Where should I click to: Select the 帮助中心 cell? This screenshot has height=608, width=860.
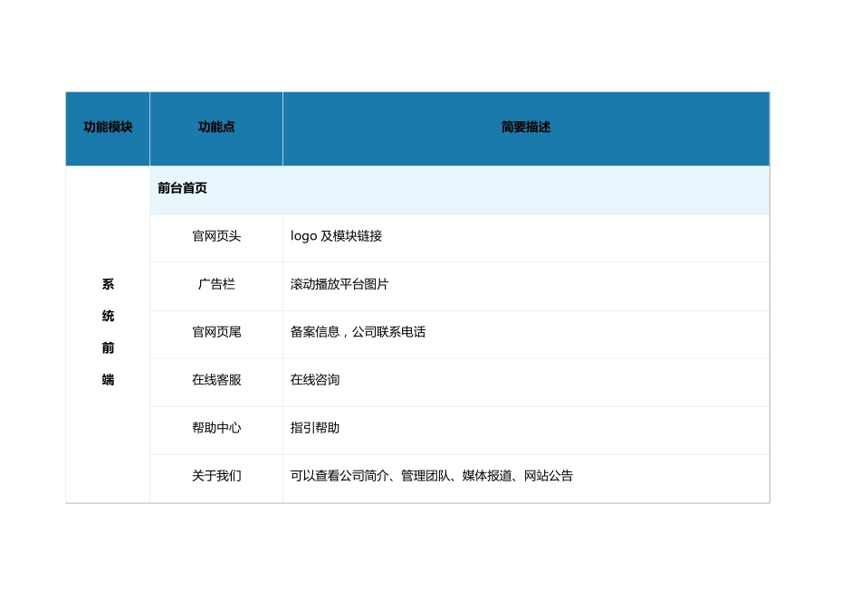216,431
